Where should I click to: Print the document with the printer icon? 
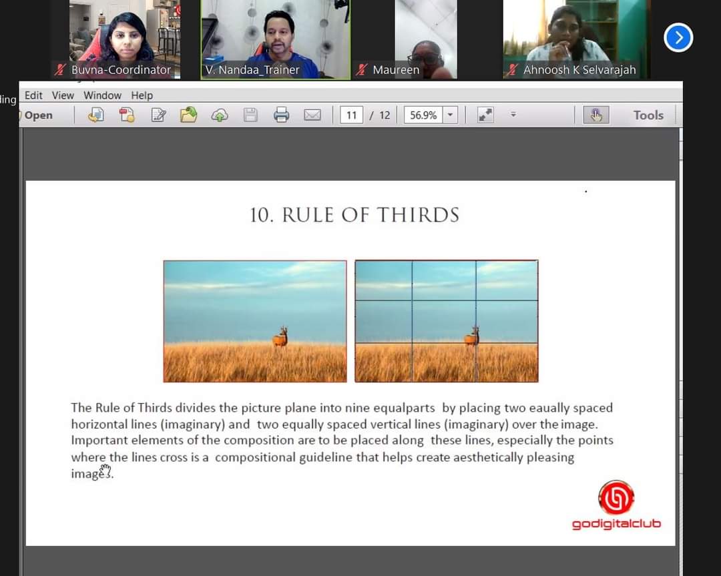(x=282, y=115)
